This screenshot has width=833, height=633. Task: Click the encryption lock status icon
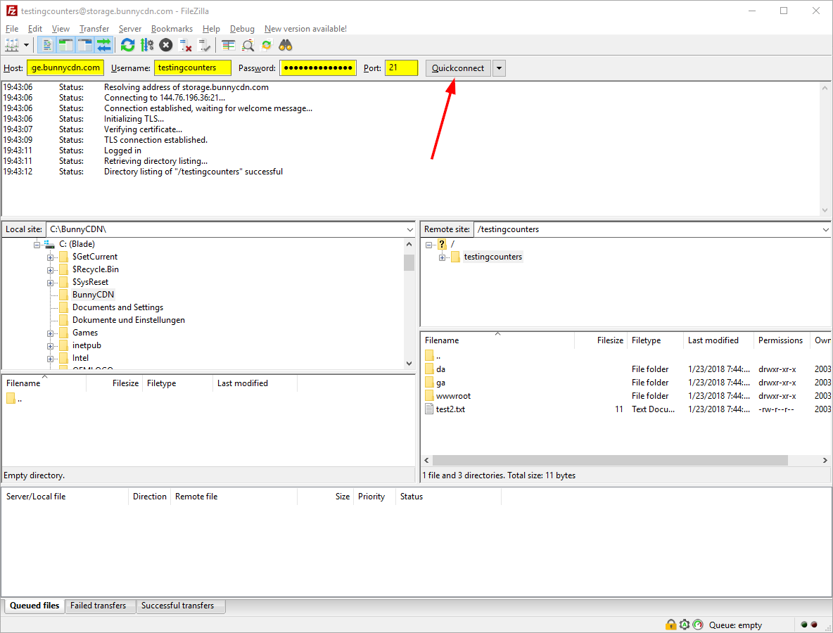(671, 625)
